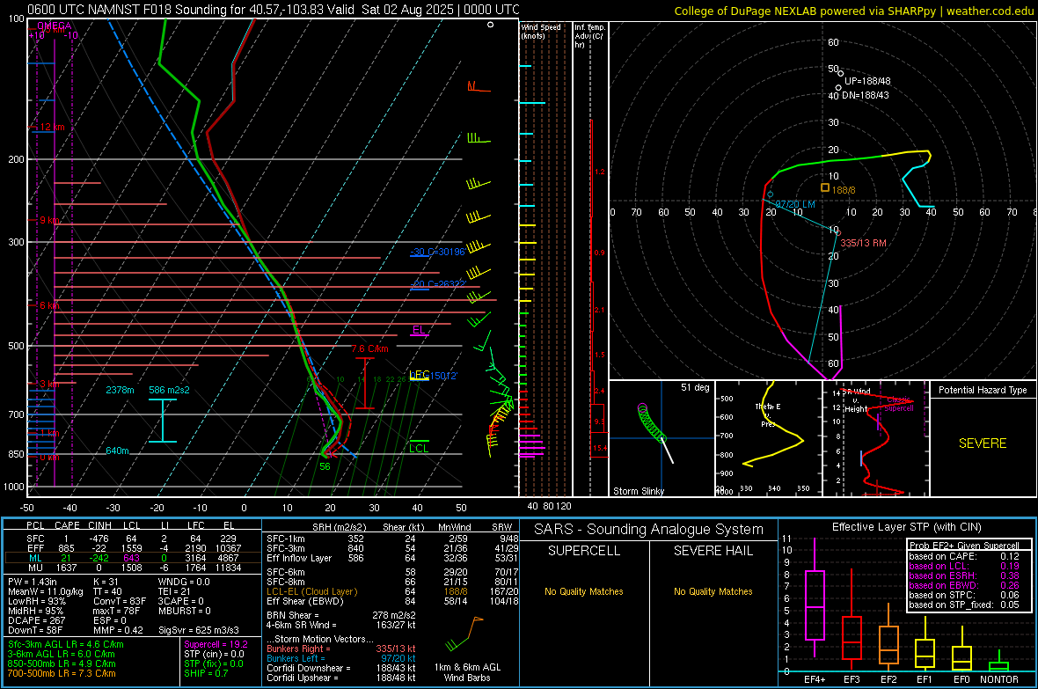Click the SHIP = 0.7 index value

click(206, 673)
